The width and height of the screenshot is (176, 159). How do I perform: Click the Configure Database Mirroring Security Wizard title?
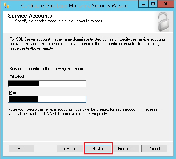coord(74,6)
